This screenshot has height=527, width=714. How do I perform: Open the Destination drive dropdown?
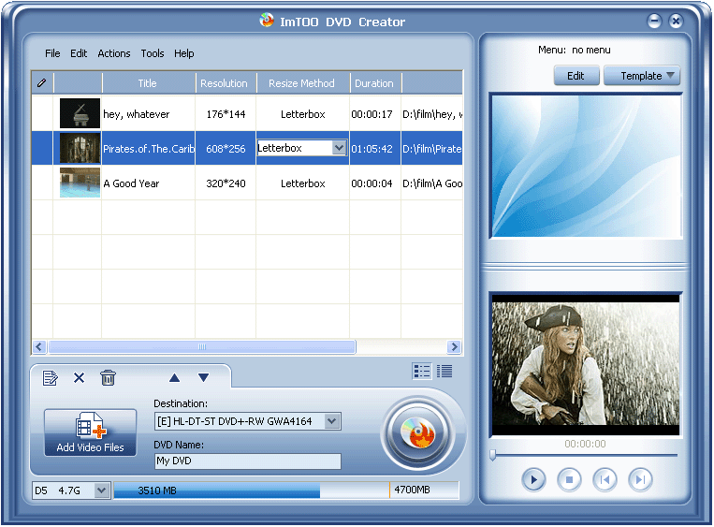pyautogui.click(x=332, y=421)
